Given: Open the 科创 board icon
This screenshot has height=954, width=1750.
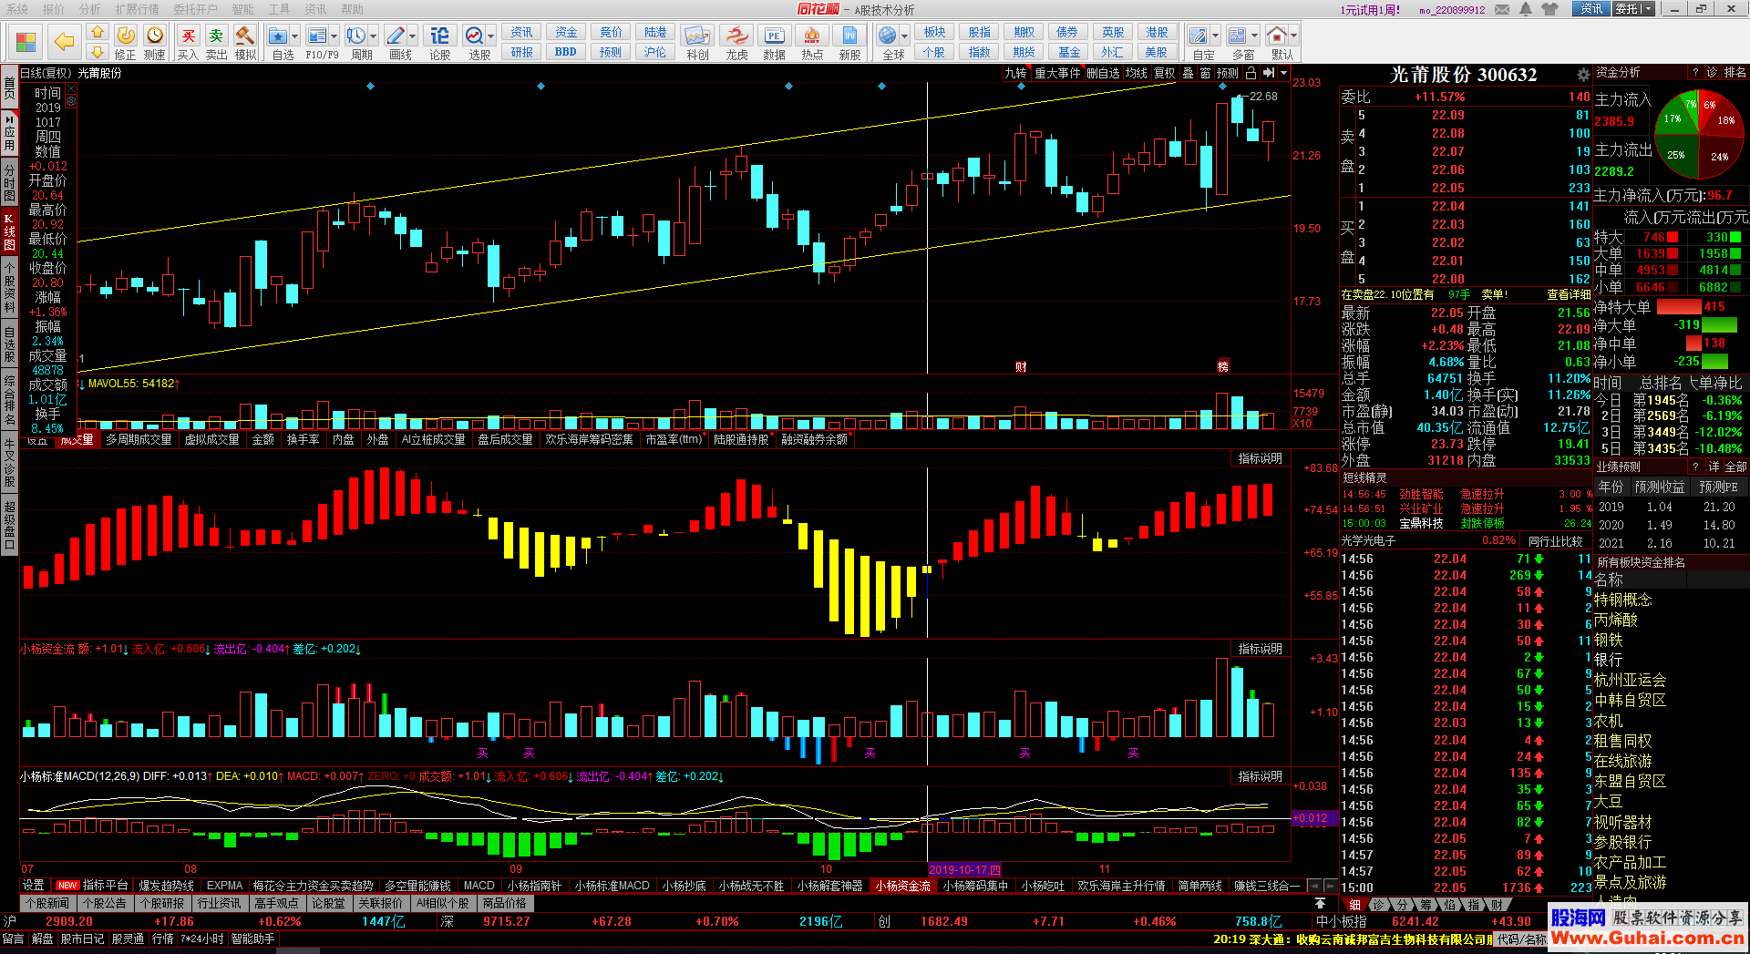Looking at the screenshot, I should pos(697,43).
